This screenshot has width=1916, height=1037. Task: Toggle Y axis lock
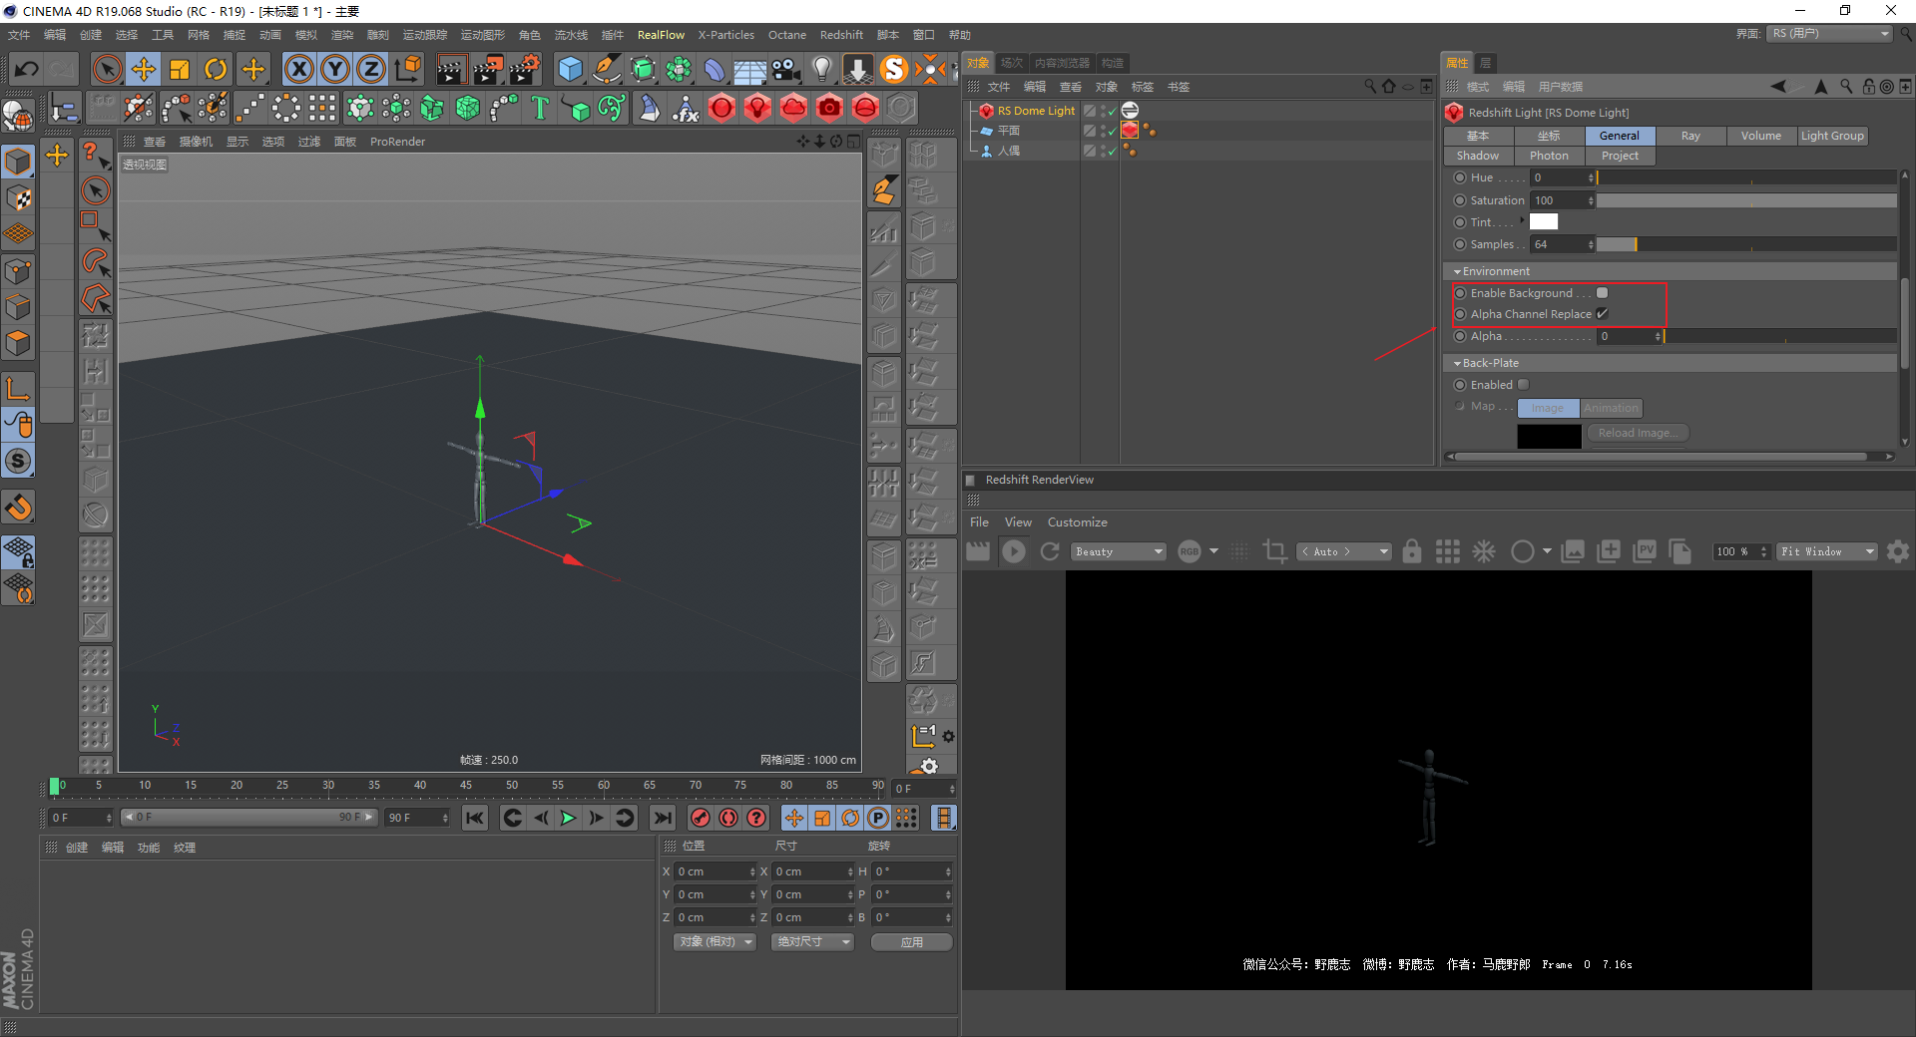point(335,69)
